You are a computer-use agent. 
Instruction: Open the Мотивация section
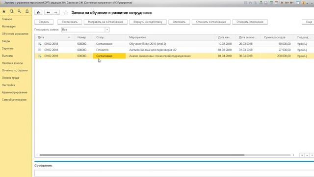(9, 27)
